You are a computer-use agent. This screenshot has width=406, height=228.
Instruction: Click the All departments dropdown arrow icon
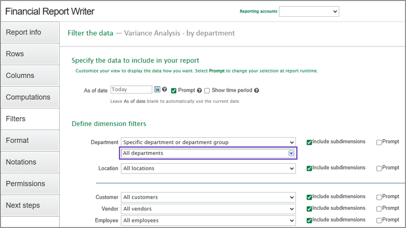291,153
